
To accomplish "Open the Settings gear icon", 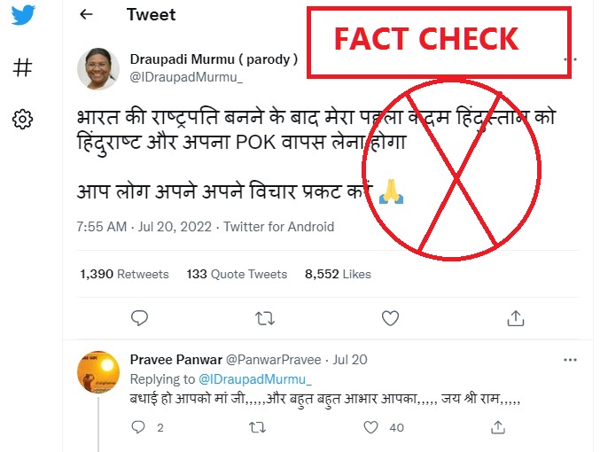I will (x=22, y=120).
